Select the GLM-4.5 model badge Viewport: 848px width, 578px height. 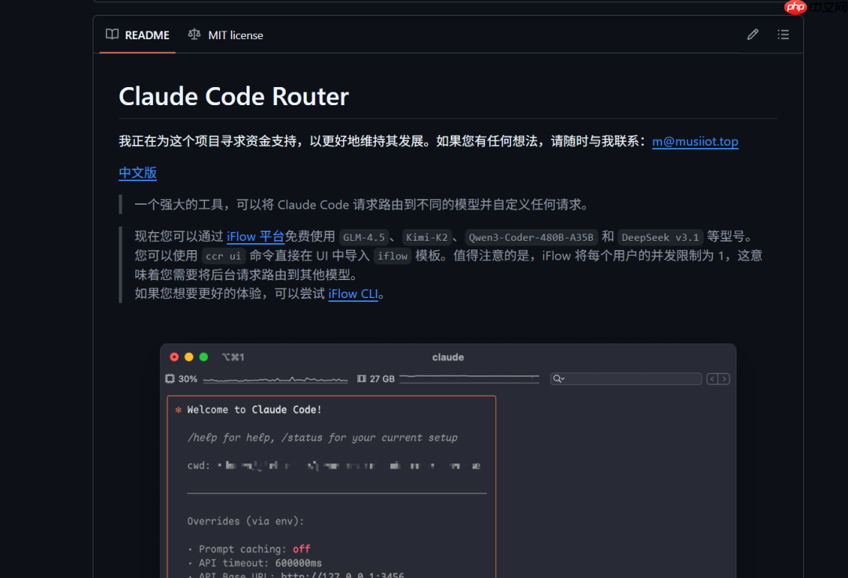(x=364, y=237)
